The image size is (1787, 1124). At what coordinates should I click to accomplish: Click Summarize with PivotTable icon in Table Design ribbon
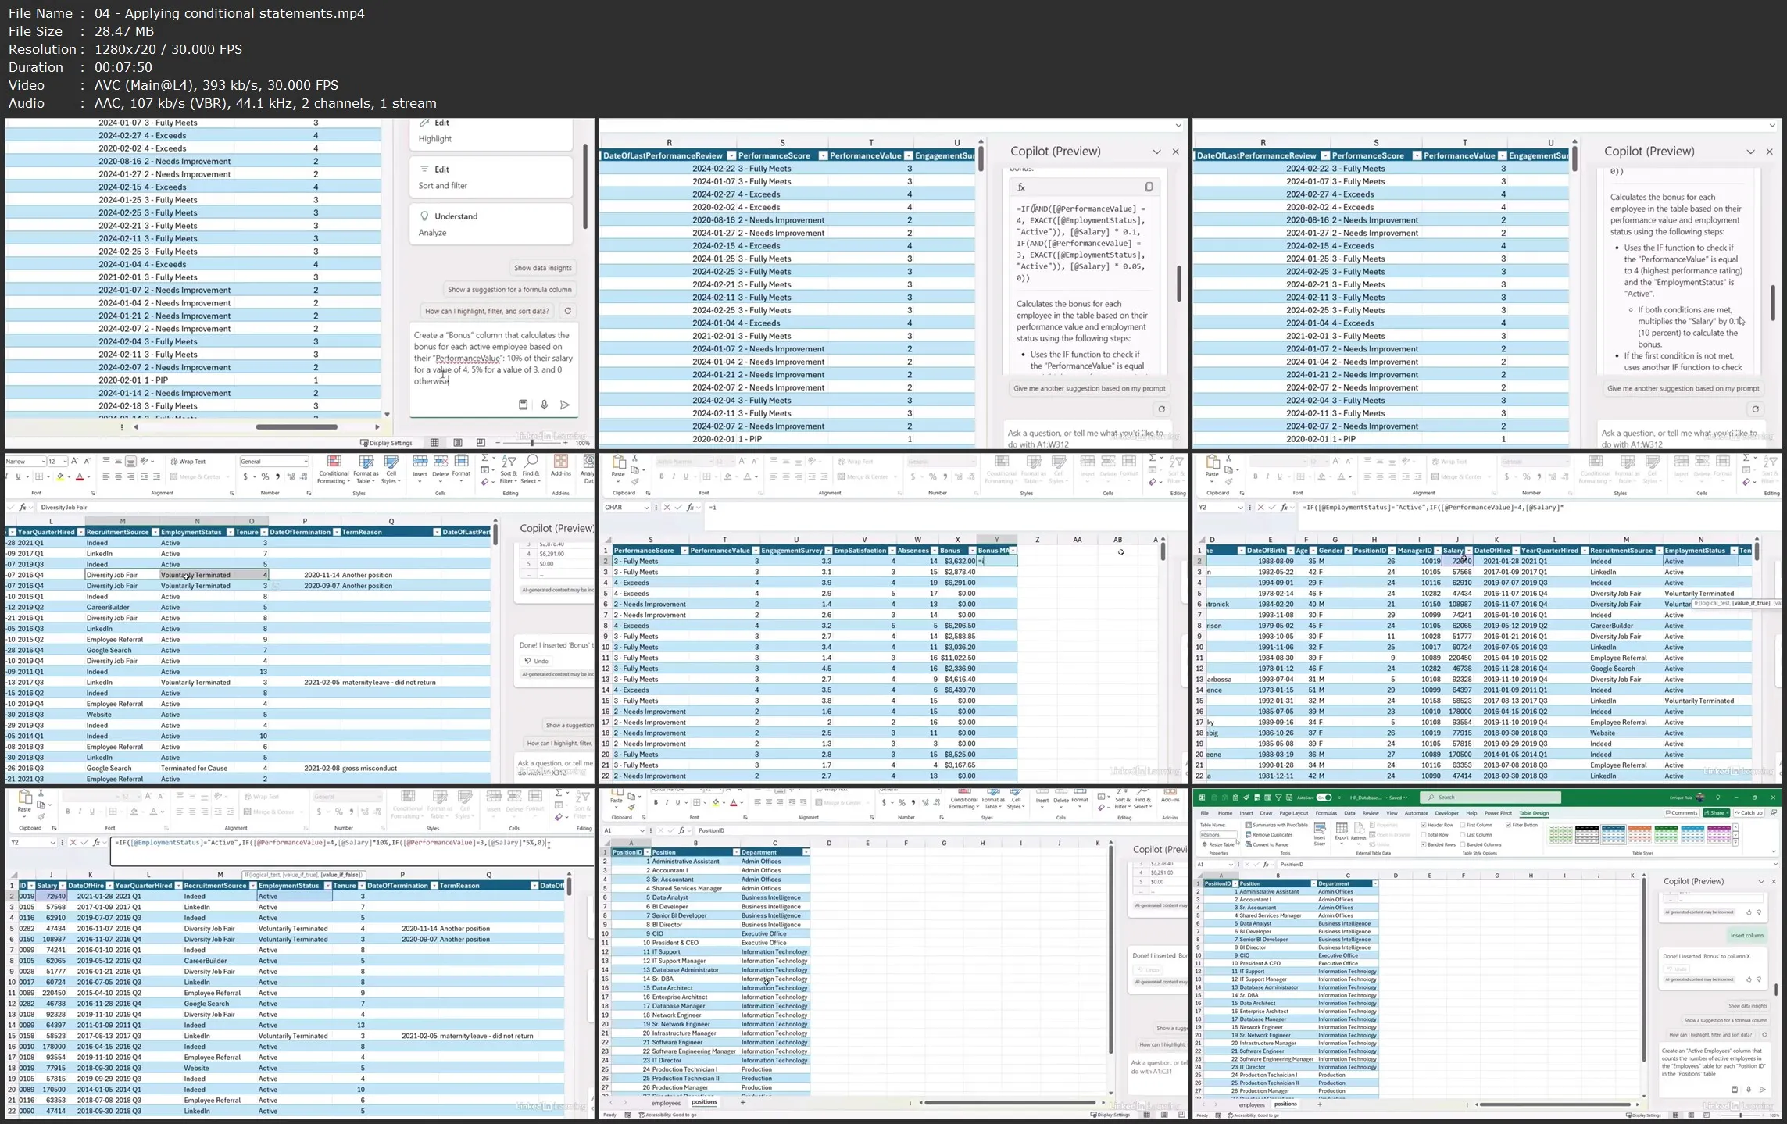(x=1249, y=825)
